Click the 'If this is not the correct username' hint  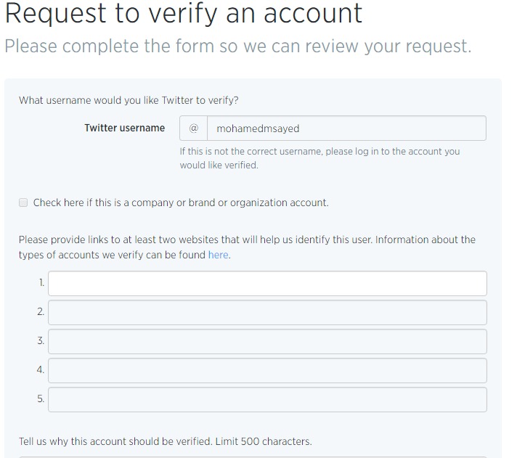coord(319,158)
